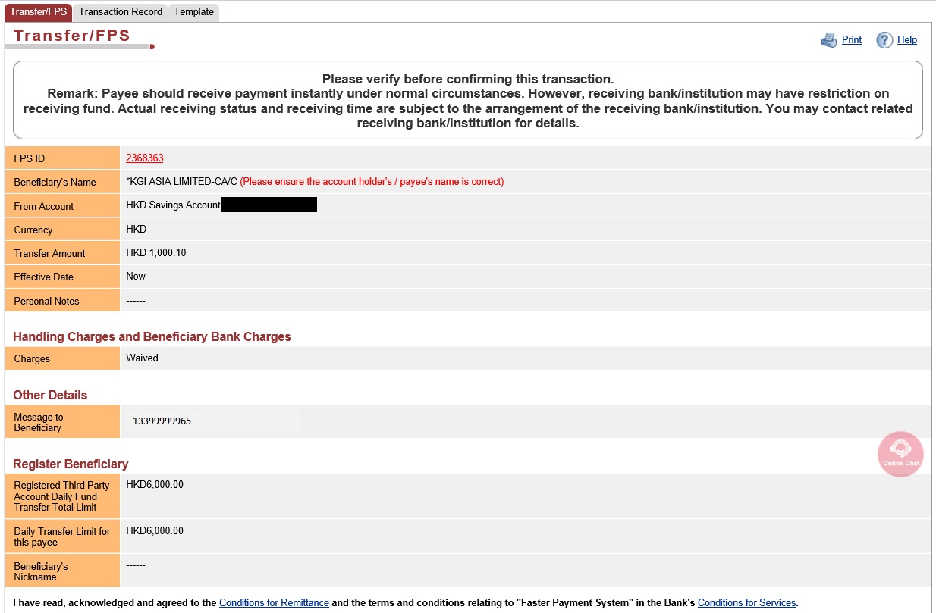The width and height of the screenshot is (936, 613).
Task: Click the Waived charges value
Action: [x=142, y=358]
